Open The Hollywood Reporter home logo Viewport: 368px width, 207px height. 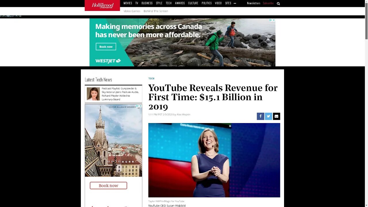(102, 5)
